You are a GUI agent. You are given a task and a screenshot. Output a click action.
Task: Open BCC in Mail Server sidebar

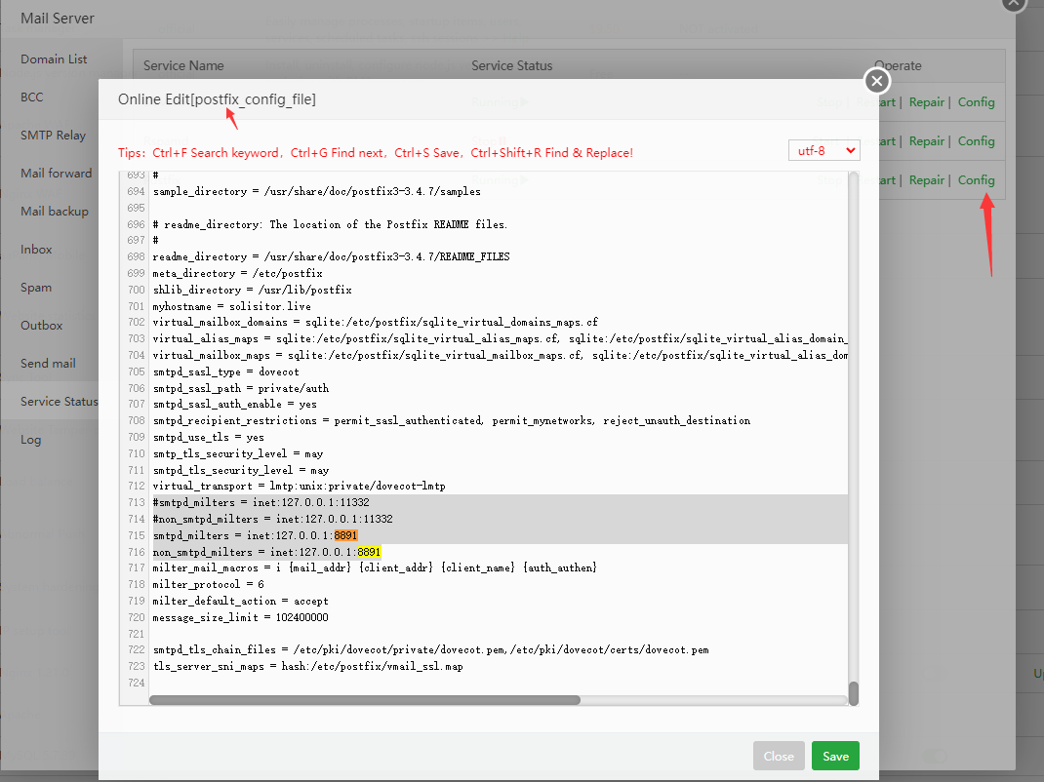click(32, 98)
